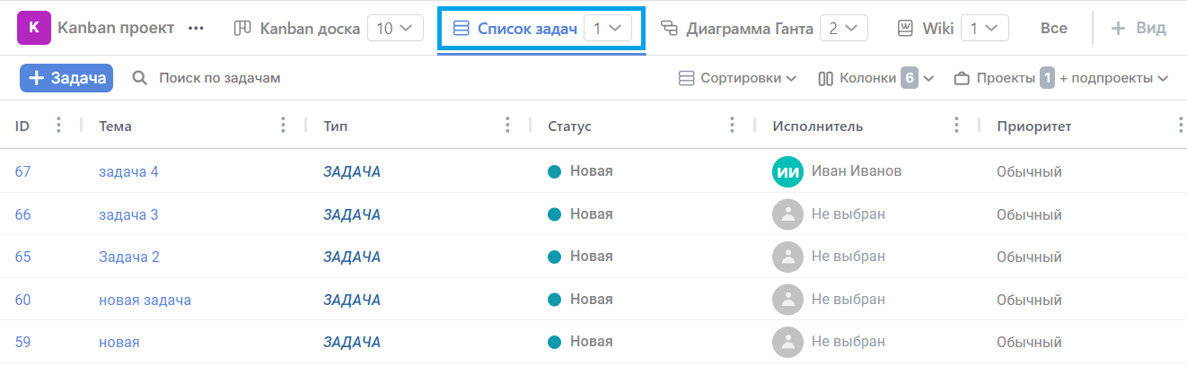Open the Проекты + подпроекты filter dropdown
1187x366 pixels.
pyautogui.click(x=1061, y=78)
